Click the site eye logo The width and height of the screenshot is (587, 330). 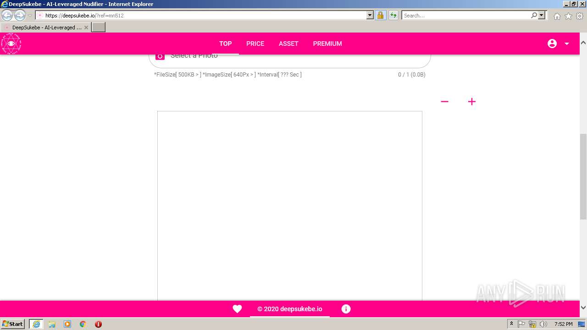click(x=11, y=44)
